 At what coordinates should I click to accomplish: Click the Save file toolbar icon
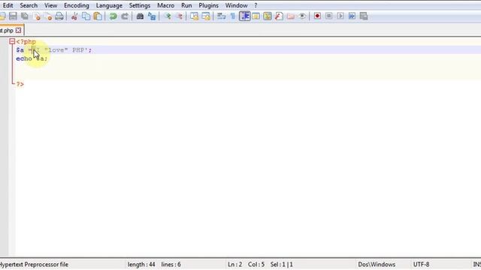click(13, 16)
